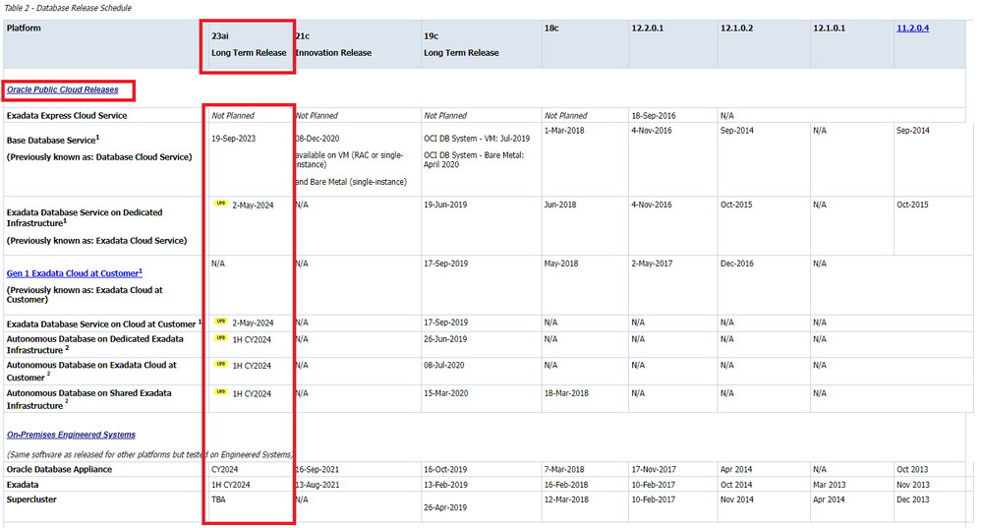
Task: Click the '12.1.0.2' column header
Action: [x=736, y=29]
